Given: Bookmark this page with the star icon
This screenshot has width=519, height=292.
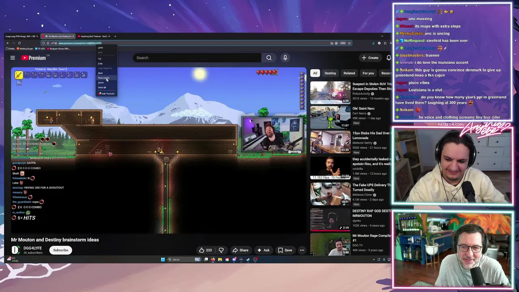Looking at the screenshot, I should (349, 43).
